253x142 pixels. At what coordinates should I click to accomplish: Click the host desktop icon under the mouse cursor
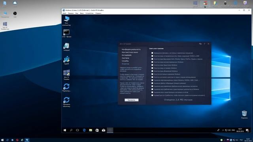[x=205, y=4]
